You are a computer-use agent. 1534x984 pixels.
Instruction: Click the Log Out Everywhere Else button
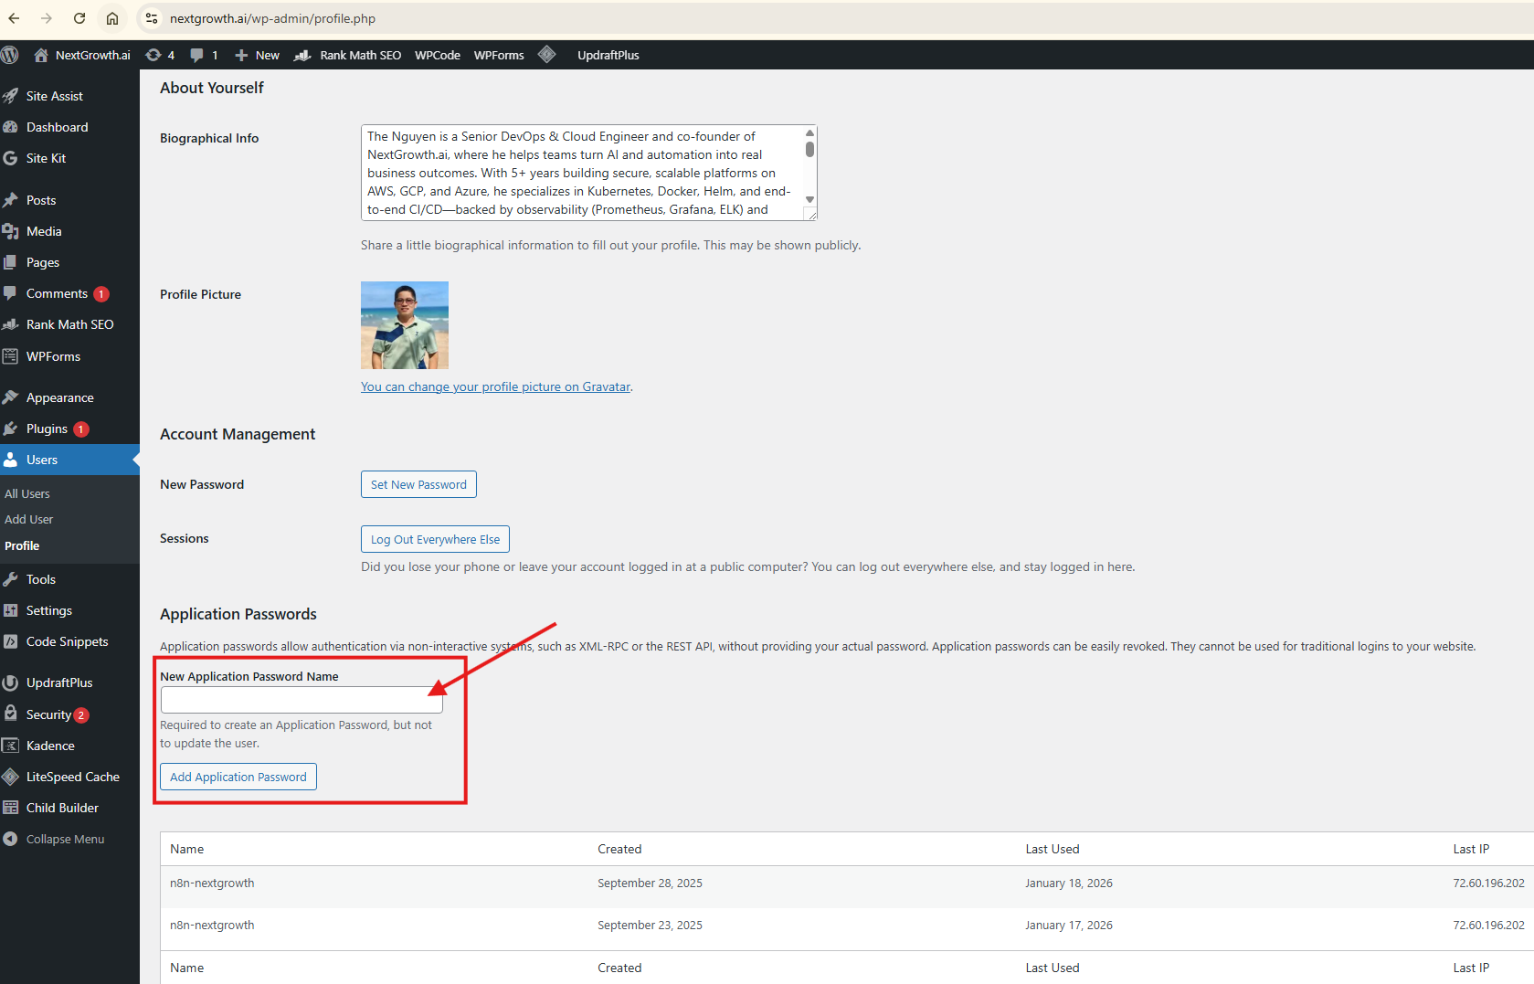(x=435, y=539)
